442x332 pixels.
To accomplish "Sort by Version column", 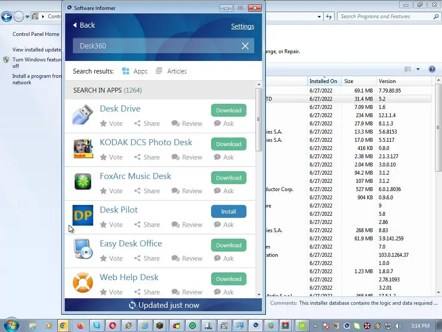I will click(404, 81).
